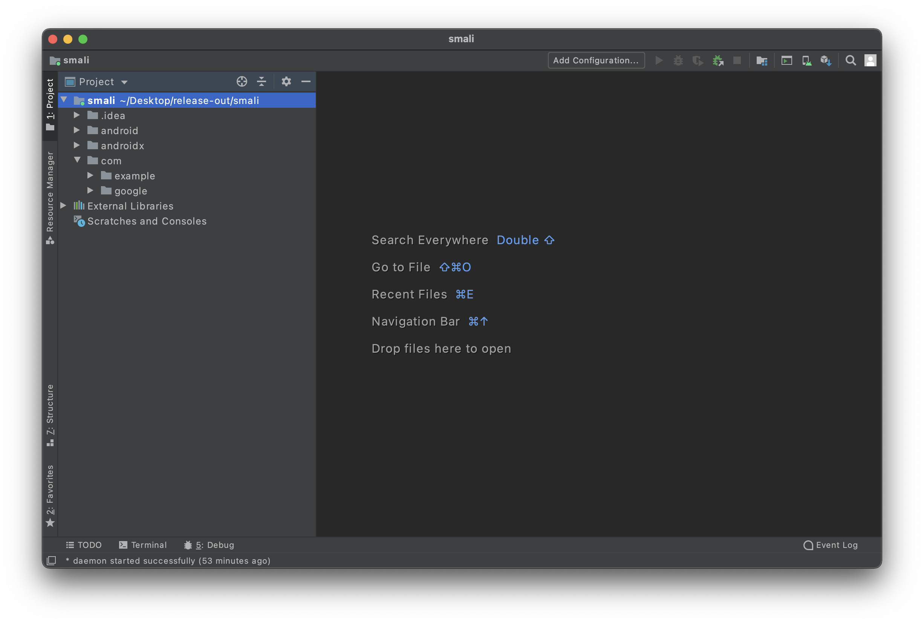The width and height of the screenshot is (924, 624).
Task: Expand the example folder arrow
Action: point(90,175)
